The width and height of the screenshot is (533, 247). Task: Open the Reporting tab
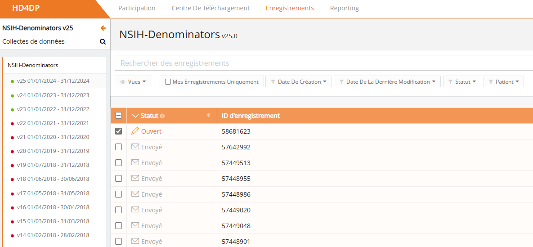click(344, 8)
